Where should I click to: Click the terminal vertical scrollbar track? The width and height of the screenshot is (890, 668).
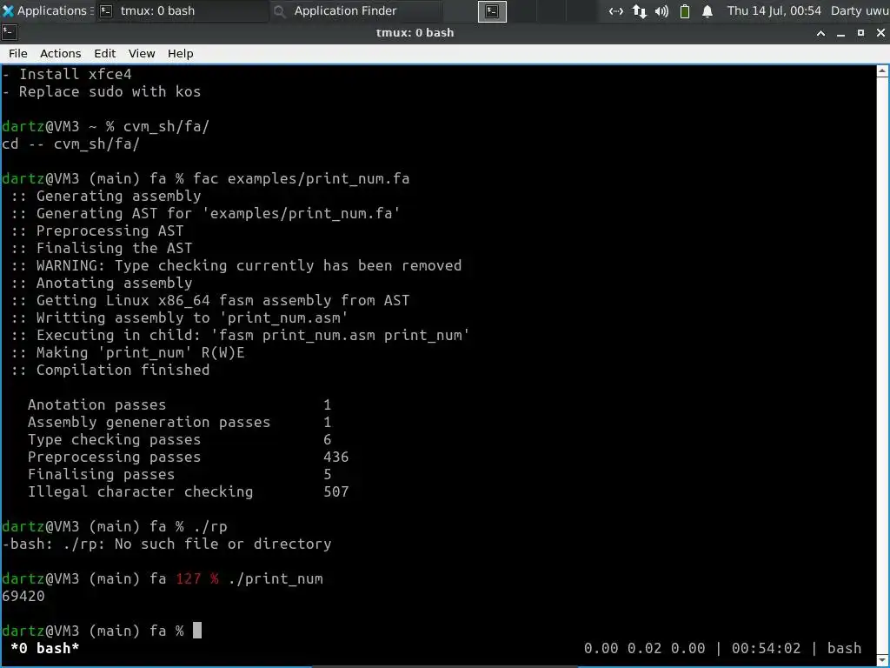[882, 365]
